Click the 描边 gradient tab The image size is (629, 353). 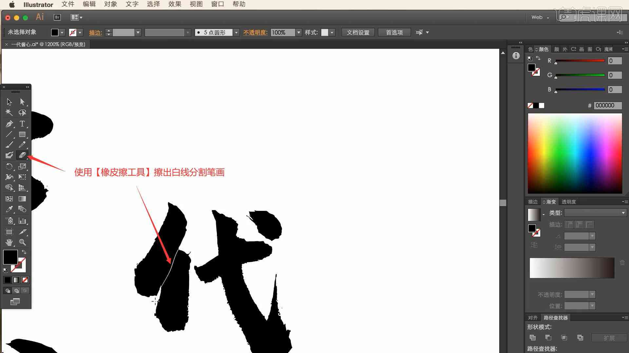pos(533,201)
